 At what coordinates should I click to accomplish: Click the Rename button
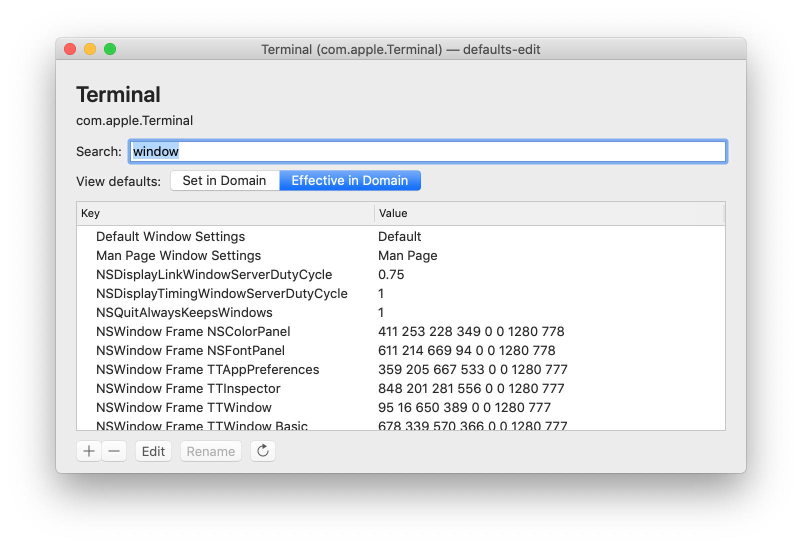coord(211,451)
